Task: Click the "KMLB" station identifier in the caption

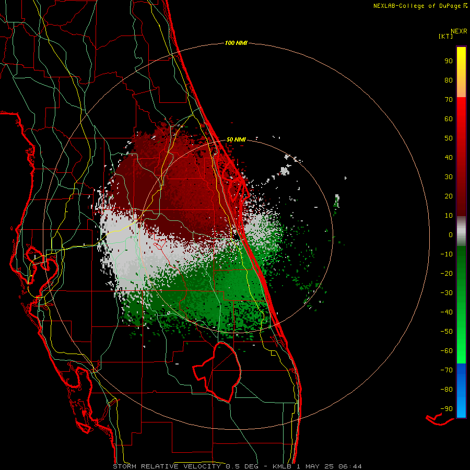Action: click(282, 466)
